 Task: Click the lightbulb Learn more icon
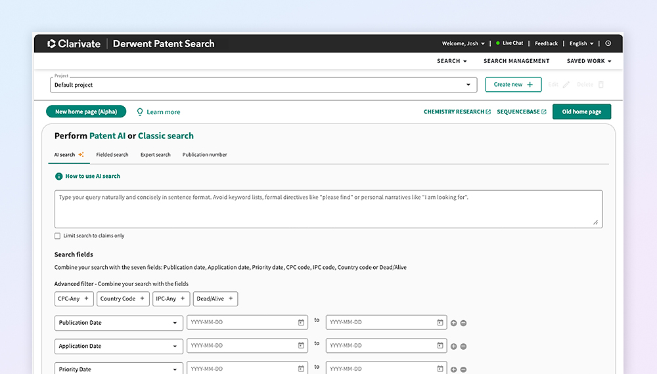pos(139,112)
